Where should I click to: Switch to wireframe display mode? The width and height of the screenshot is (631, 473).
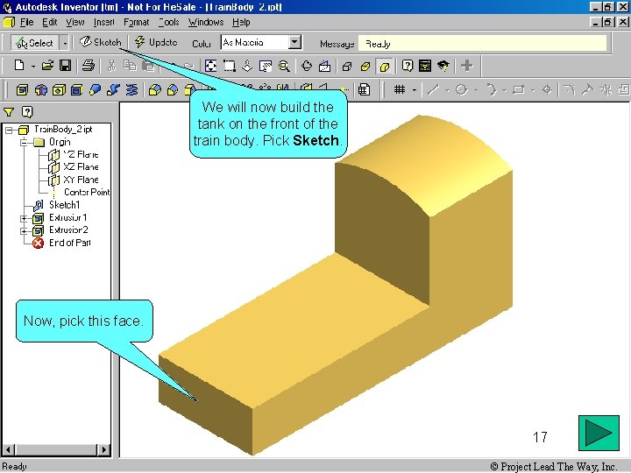[347, 66]
